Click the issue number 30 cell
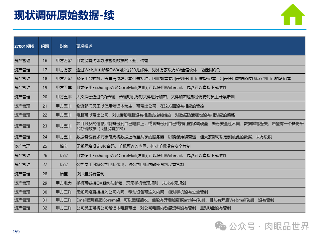319x239 pixels. click(x=45, y=192)
